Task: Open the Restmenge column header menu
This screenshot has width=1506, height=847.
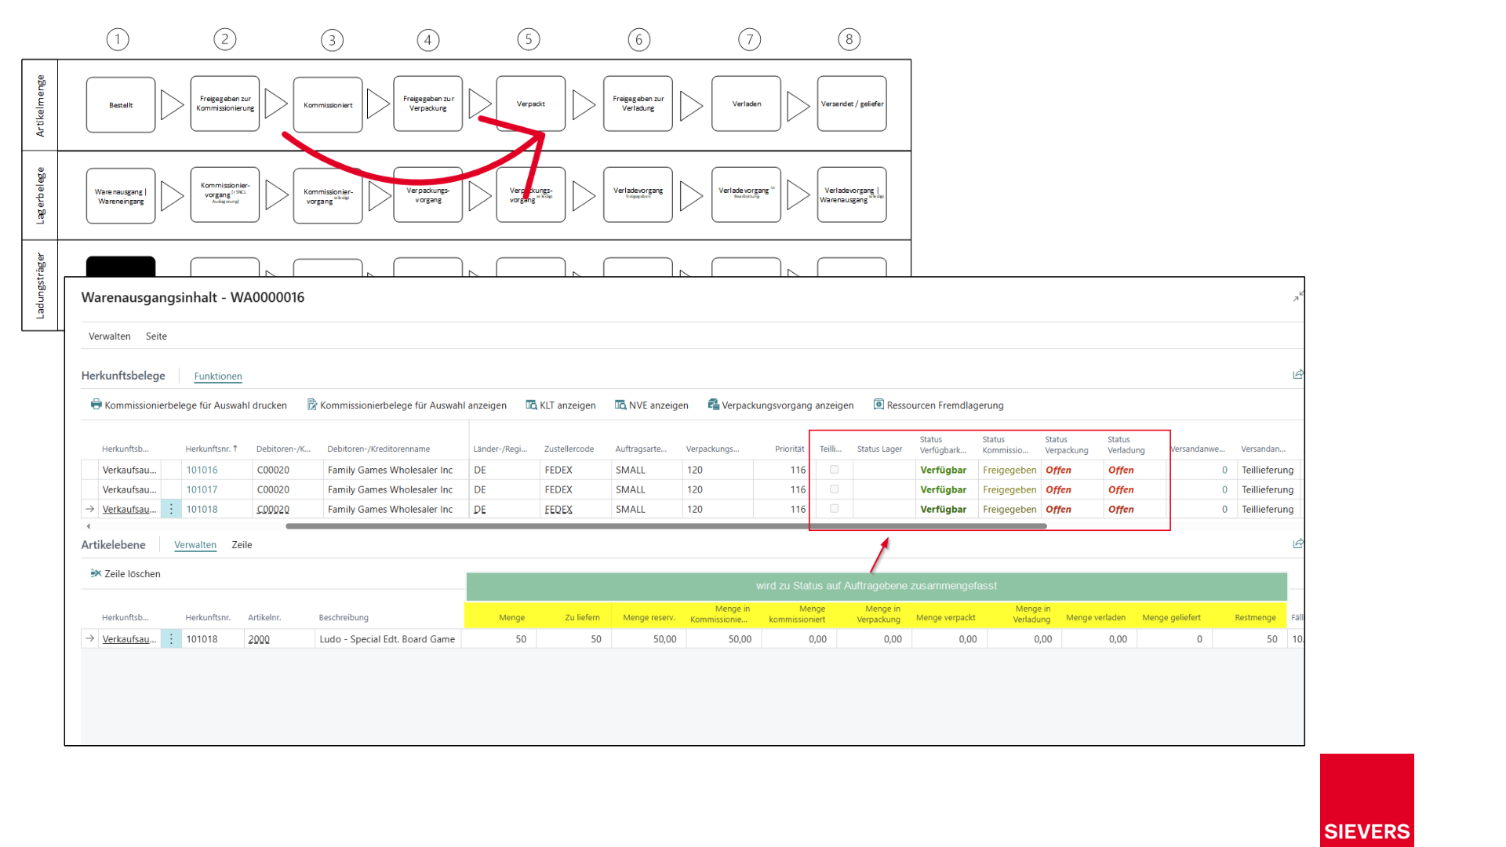Action: click(1255, 617)
